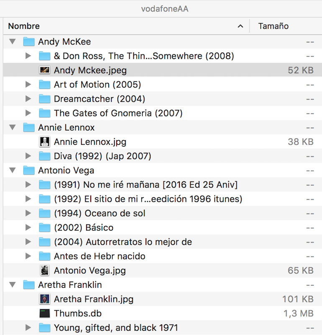Click The Gates of Gnomeria folder icon
322x335 pixels.
(x=45, y=113)
